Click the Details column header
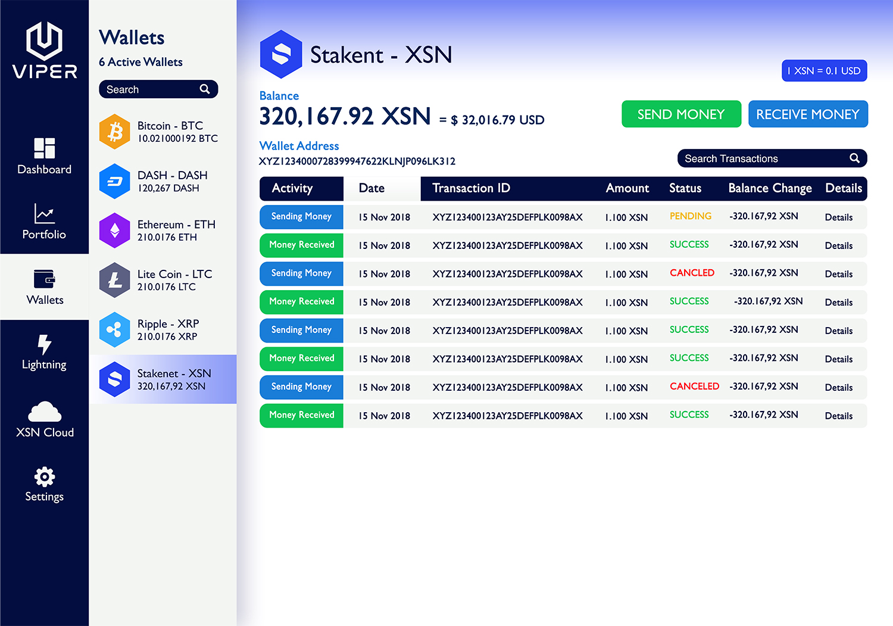 tap(844, 188)
